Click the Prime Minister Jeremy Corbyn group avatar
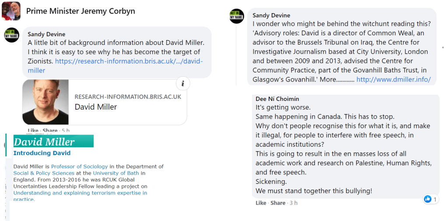The width and height of the screenshot is (448, 221). pyautogui.click(x=11, y=11)
